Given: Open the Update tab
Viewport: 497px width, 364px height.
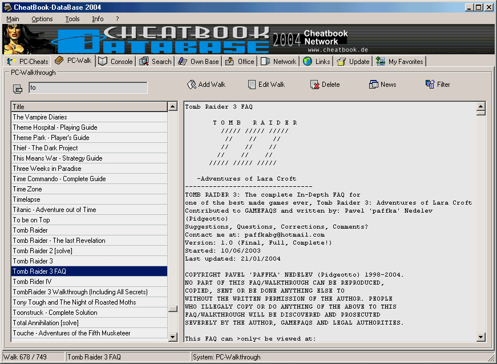Looking at the screenshot, I should point(353,62).
